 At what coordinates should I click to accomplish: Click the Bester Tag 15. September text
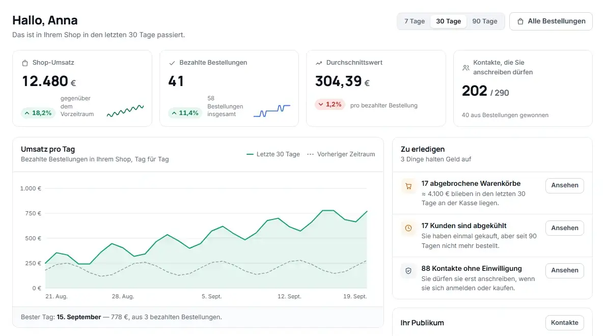tap(121, 317)
